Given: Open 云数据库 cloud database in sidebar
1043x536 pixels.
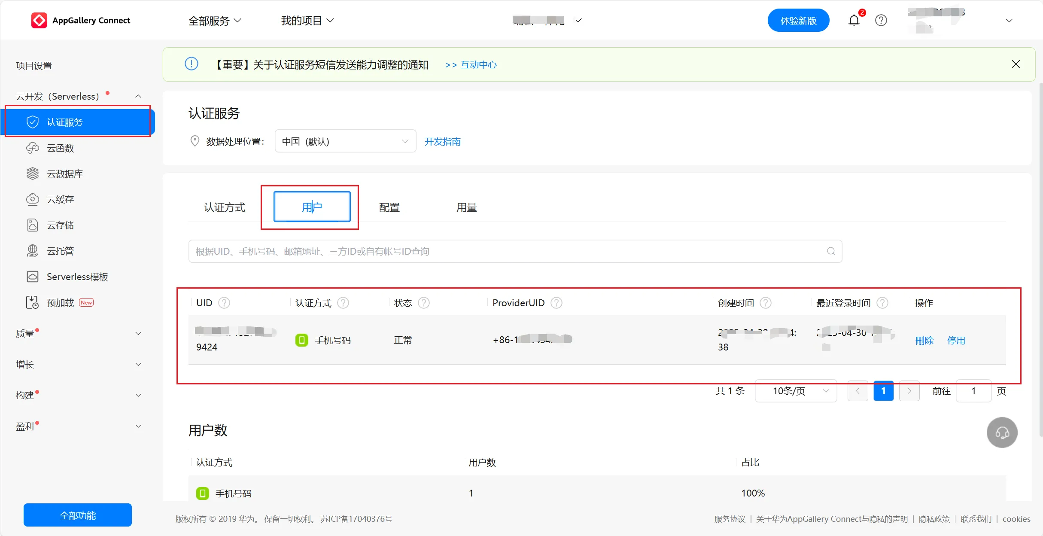Looking at the screenshot, I should click(x=64, y=174).
